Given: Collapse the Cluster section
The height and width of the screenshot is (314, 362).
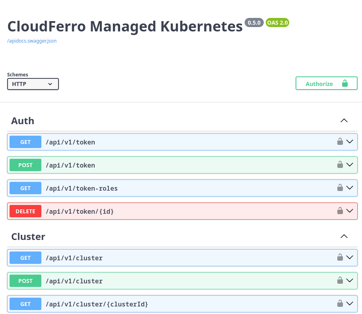Looking at the screenshot, I should coord(344,236).
